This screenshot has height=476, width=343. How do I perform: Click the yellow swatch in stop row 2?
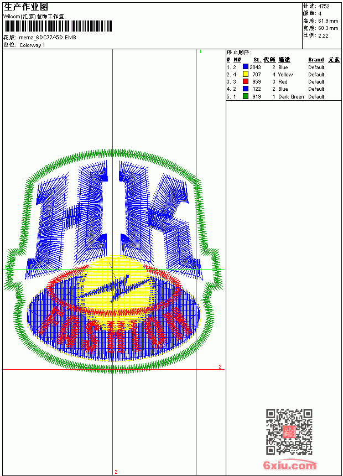tap(246, 74)
